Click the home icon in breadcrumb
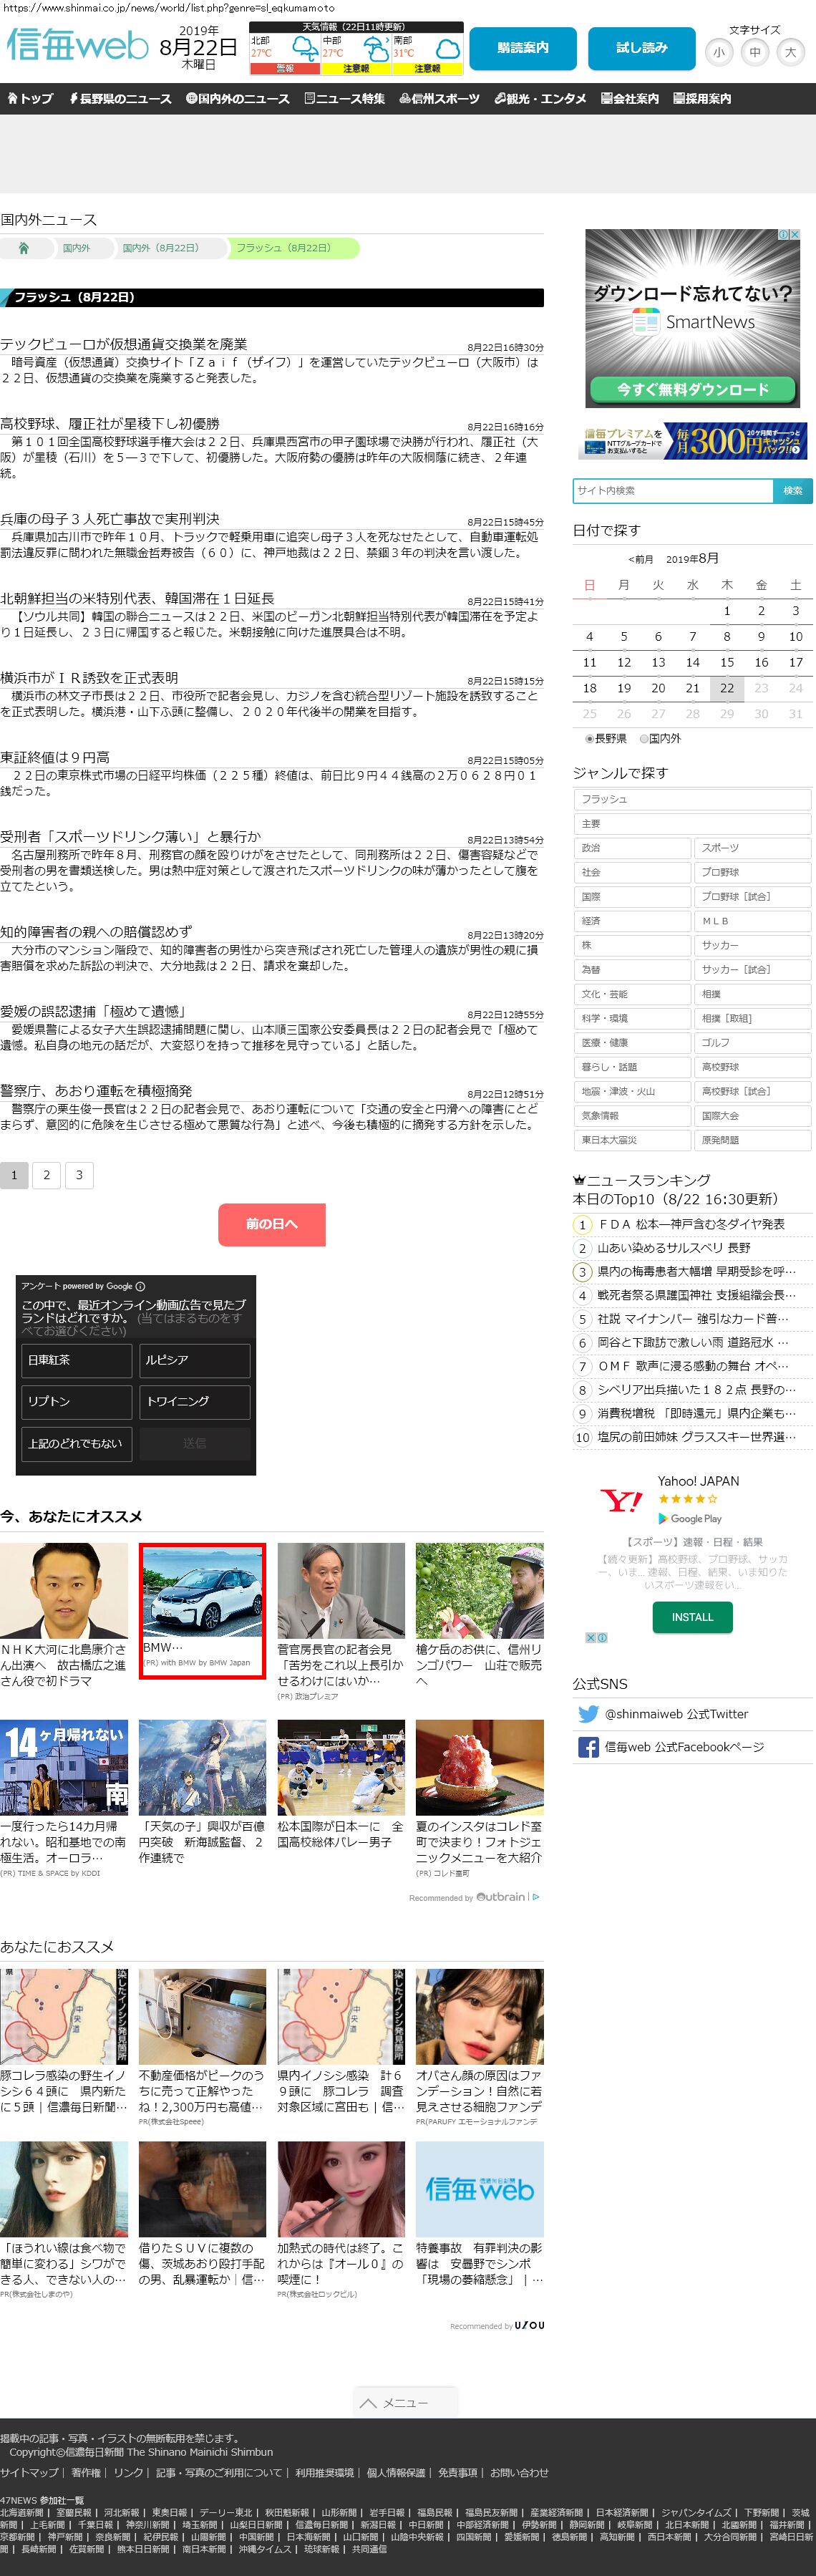816x2576 pixels. pos(23,248)
